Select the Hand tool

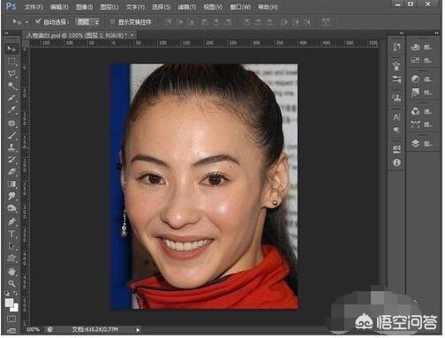coord(11,271)
